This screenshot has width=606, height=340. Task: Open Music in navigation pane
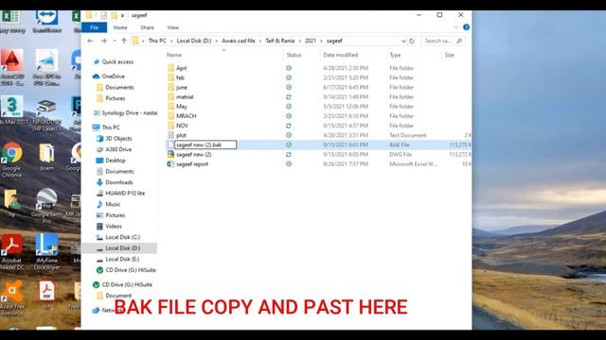(x=113, y=204)
